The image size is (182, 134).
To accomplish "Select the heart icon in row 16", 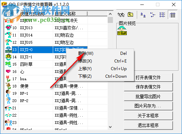I will pos(8,71).
